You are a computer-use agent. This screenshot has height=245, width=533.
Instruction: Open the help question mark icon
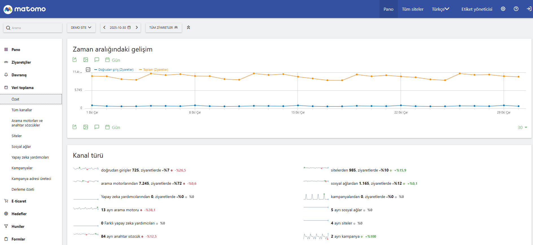pos(516,9)
